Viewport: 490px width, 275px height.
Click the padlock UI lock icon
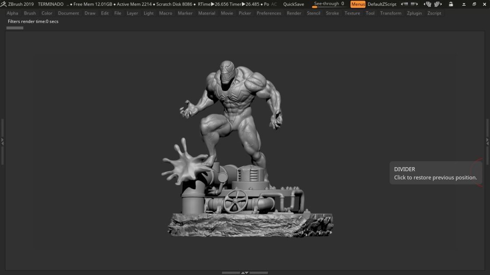coord(451,4)
